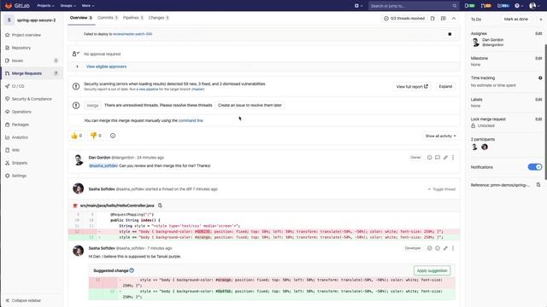Click the GitLab logo in the header

click(17, 6)
